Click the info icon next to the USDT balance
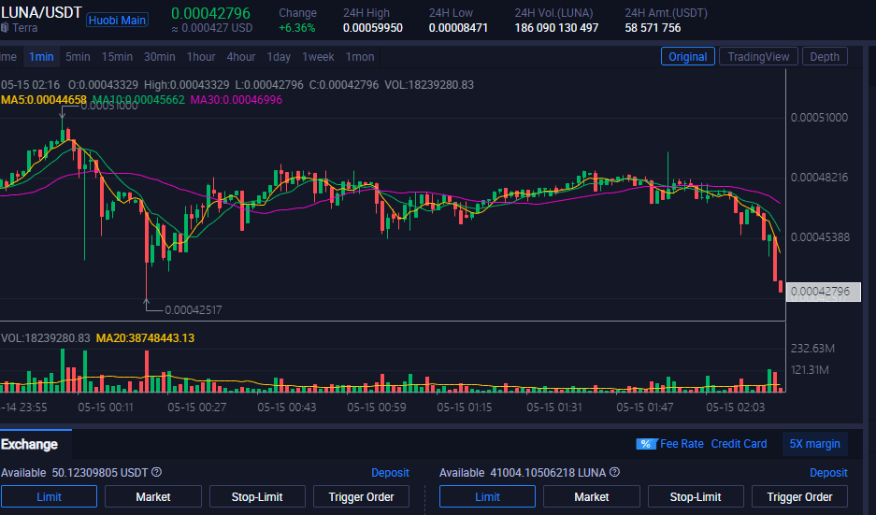Screen dimensions: 876x515 [x=156, y=473]
